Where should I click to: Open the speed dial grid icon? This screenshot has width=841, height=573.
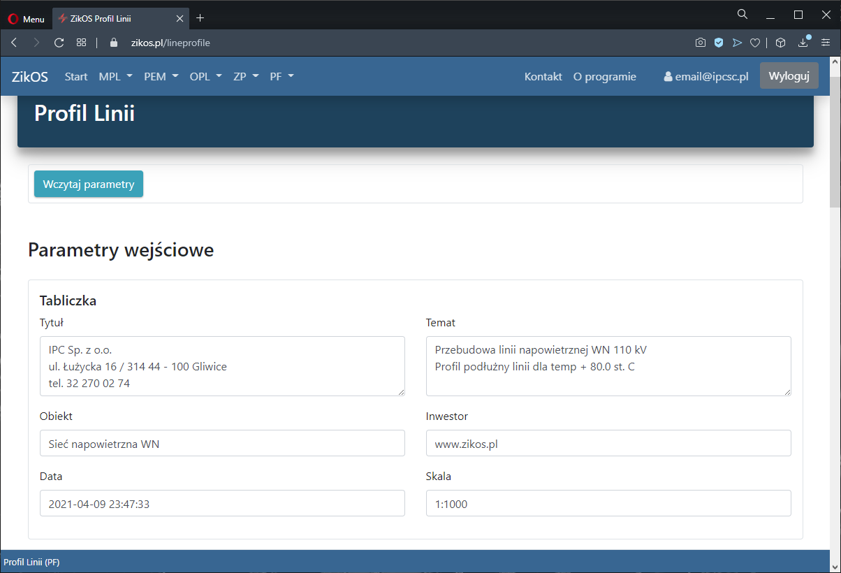click(81, 43)
